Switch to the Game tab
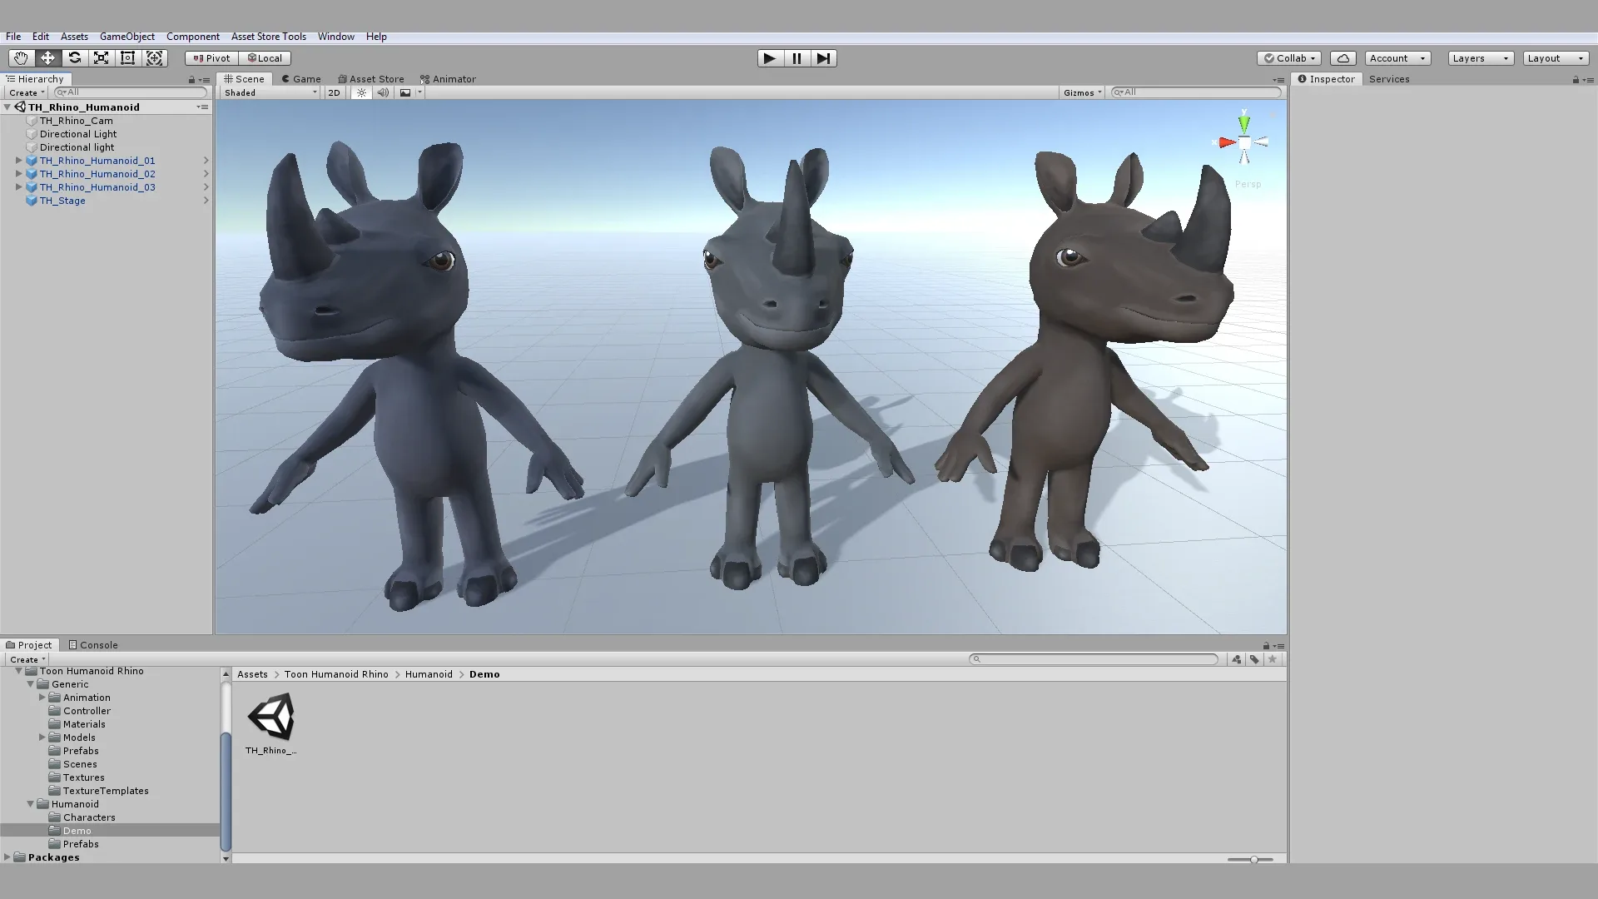The height and width of the screenshot is (899, 1598). click(x=301, y=79)
